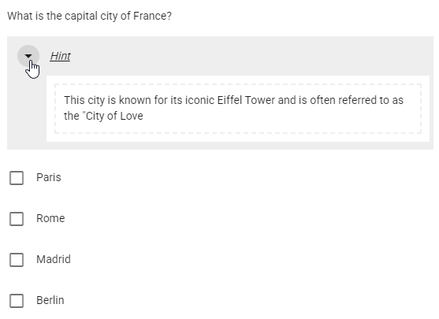Image resolution: width=439 pixels, height=319 pixels.
Task: Click inside the dashed hint text box
Action: [238, 109]
